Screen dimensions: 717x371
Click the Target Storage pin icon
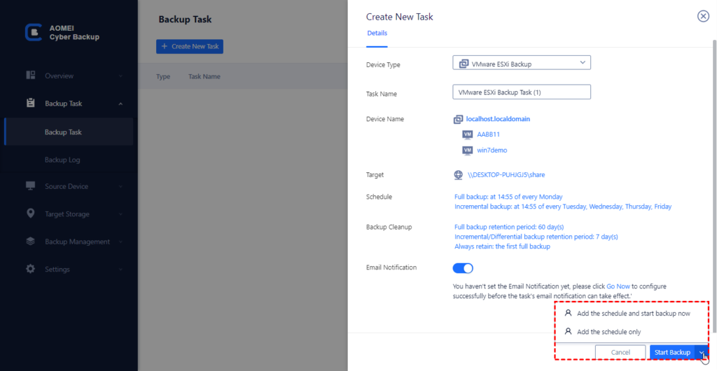(31, 213)
